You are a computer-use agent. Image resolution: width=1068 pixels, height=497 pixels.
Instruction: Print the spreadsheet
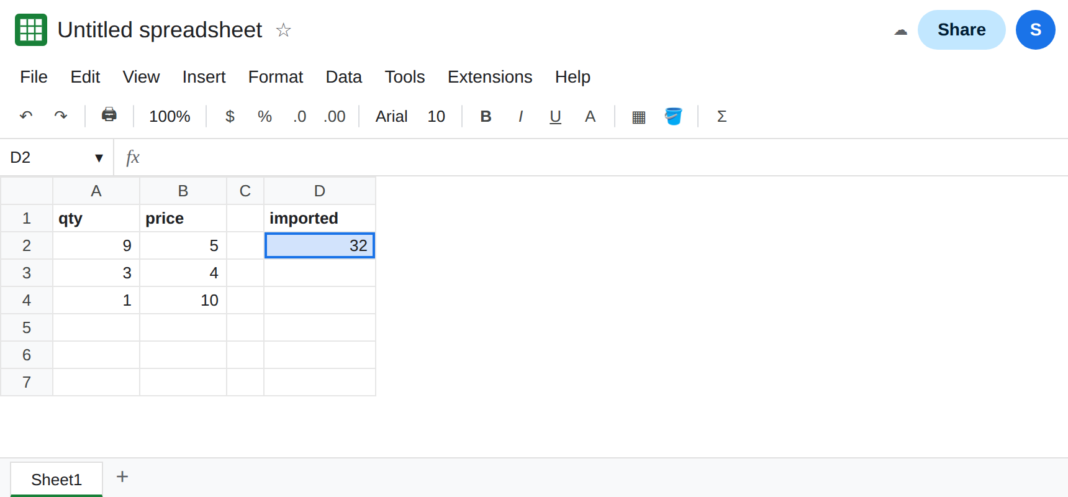coord(109,116)
